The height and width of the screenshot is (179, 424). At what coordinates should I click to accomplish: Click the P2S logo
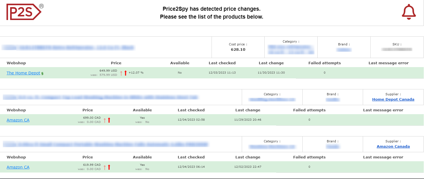24,12
